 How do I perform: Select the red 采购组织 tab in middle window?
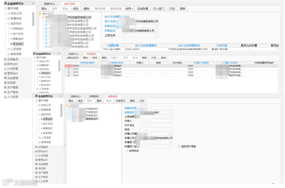91,54
